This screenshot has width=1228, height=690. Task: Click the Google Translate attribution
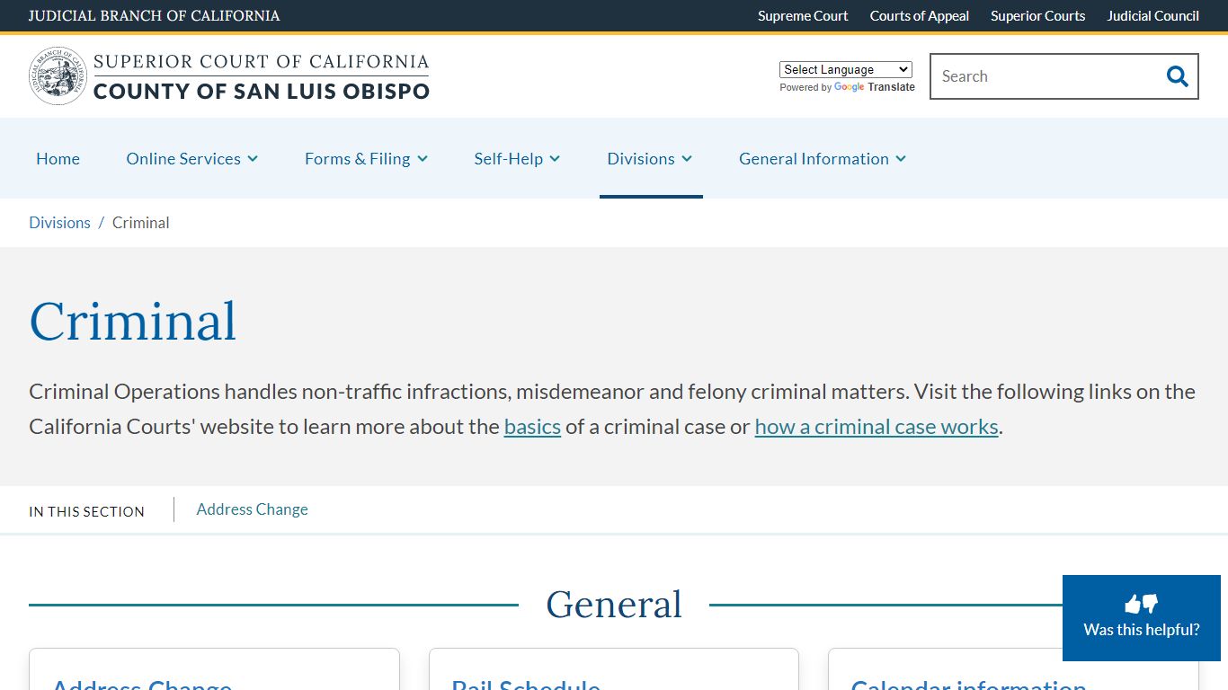click(847, 87)
